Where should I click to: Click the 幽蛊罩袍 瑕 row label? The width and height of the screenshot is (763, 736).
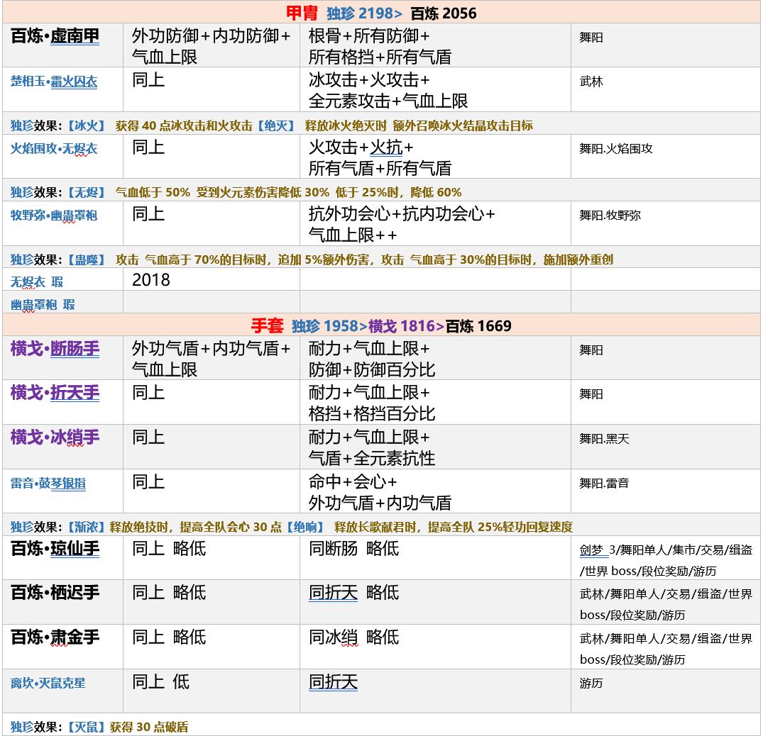[x=43, y=304]
